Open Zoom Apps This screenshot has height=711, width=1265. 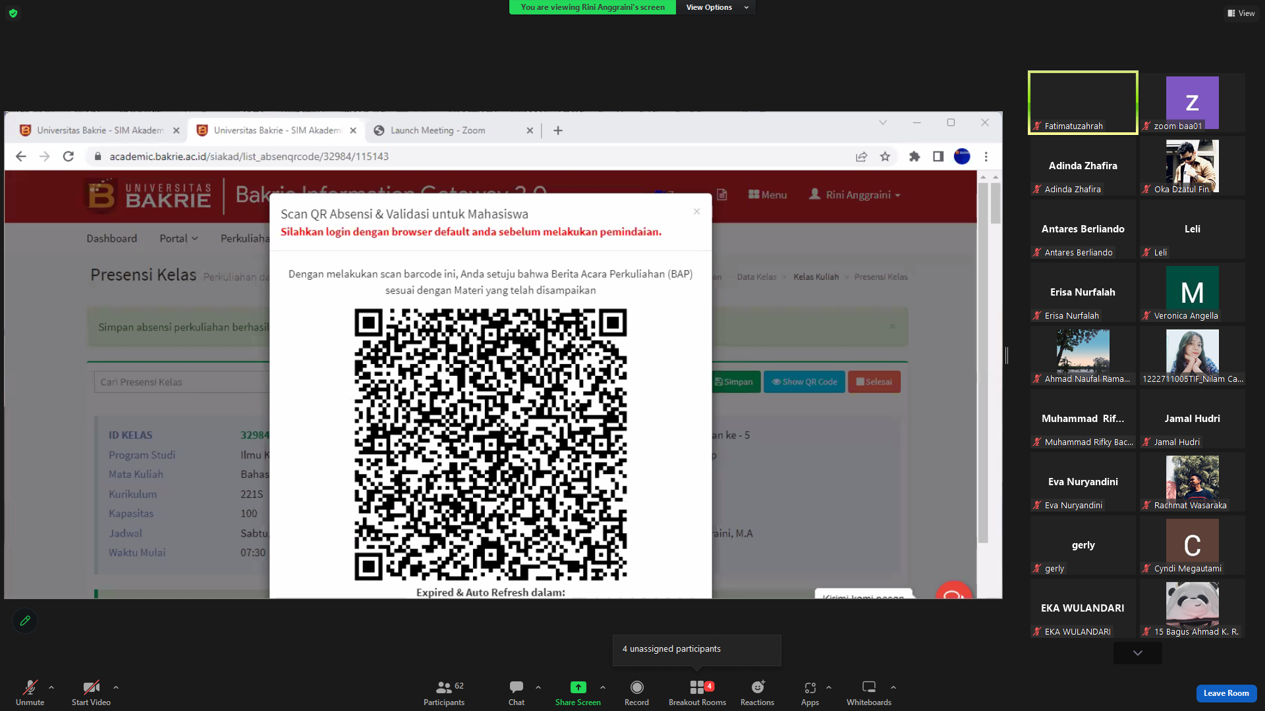(810, 693)
